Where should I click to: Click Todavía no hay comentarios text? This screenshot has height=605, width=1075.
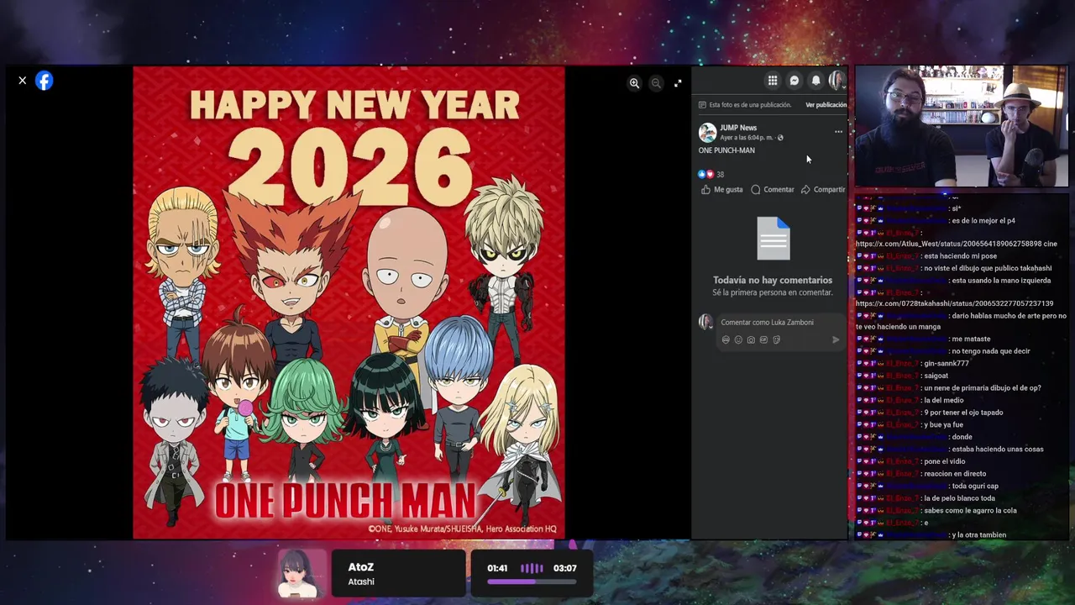773,281
